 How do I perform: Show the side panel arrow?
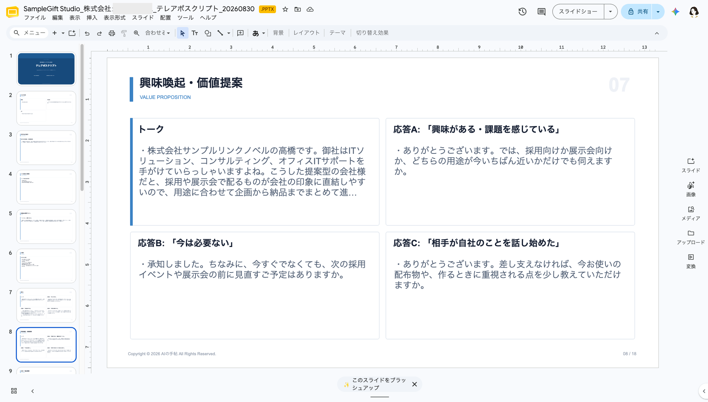pyautogui.click(x=704, y=391)
